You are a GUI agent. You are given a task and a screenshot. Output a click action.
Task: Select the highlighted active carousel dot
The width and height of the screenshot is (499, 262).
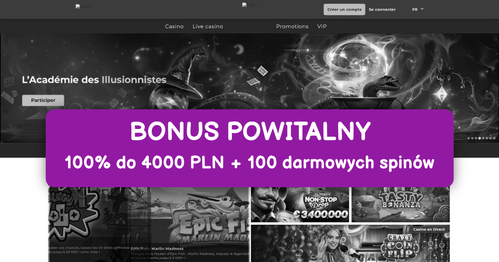pyautogui.click(x=479, y=138)
